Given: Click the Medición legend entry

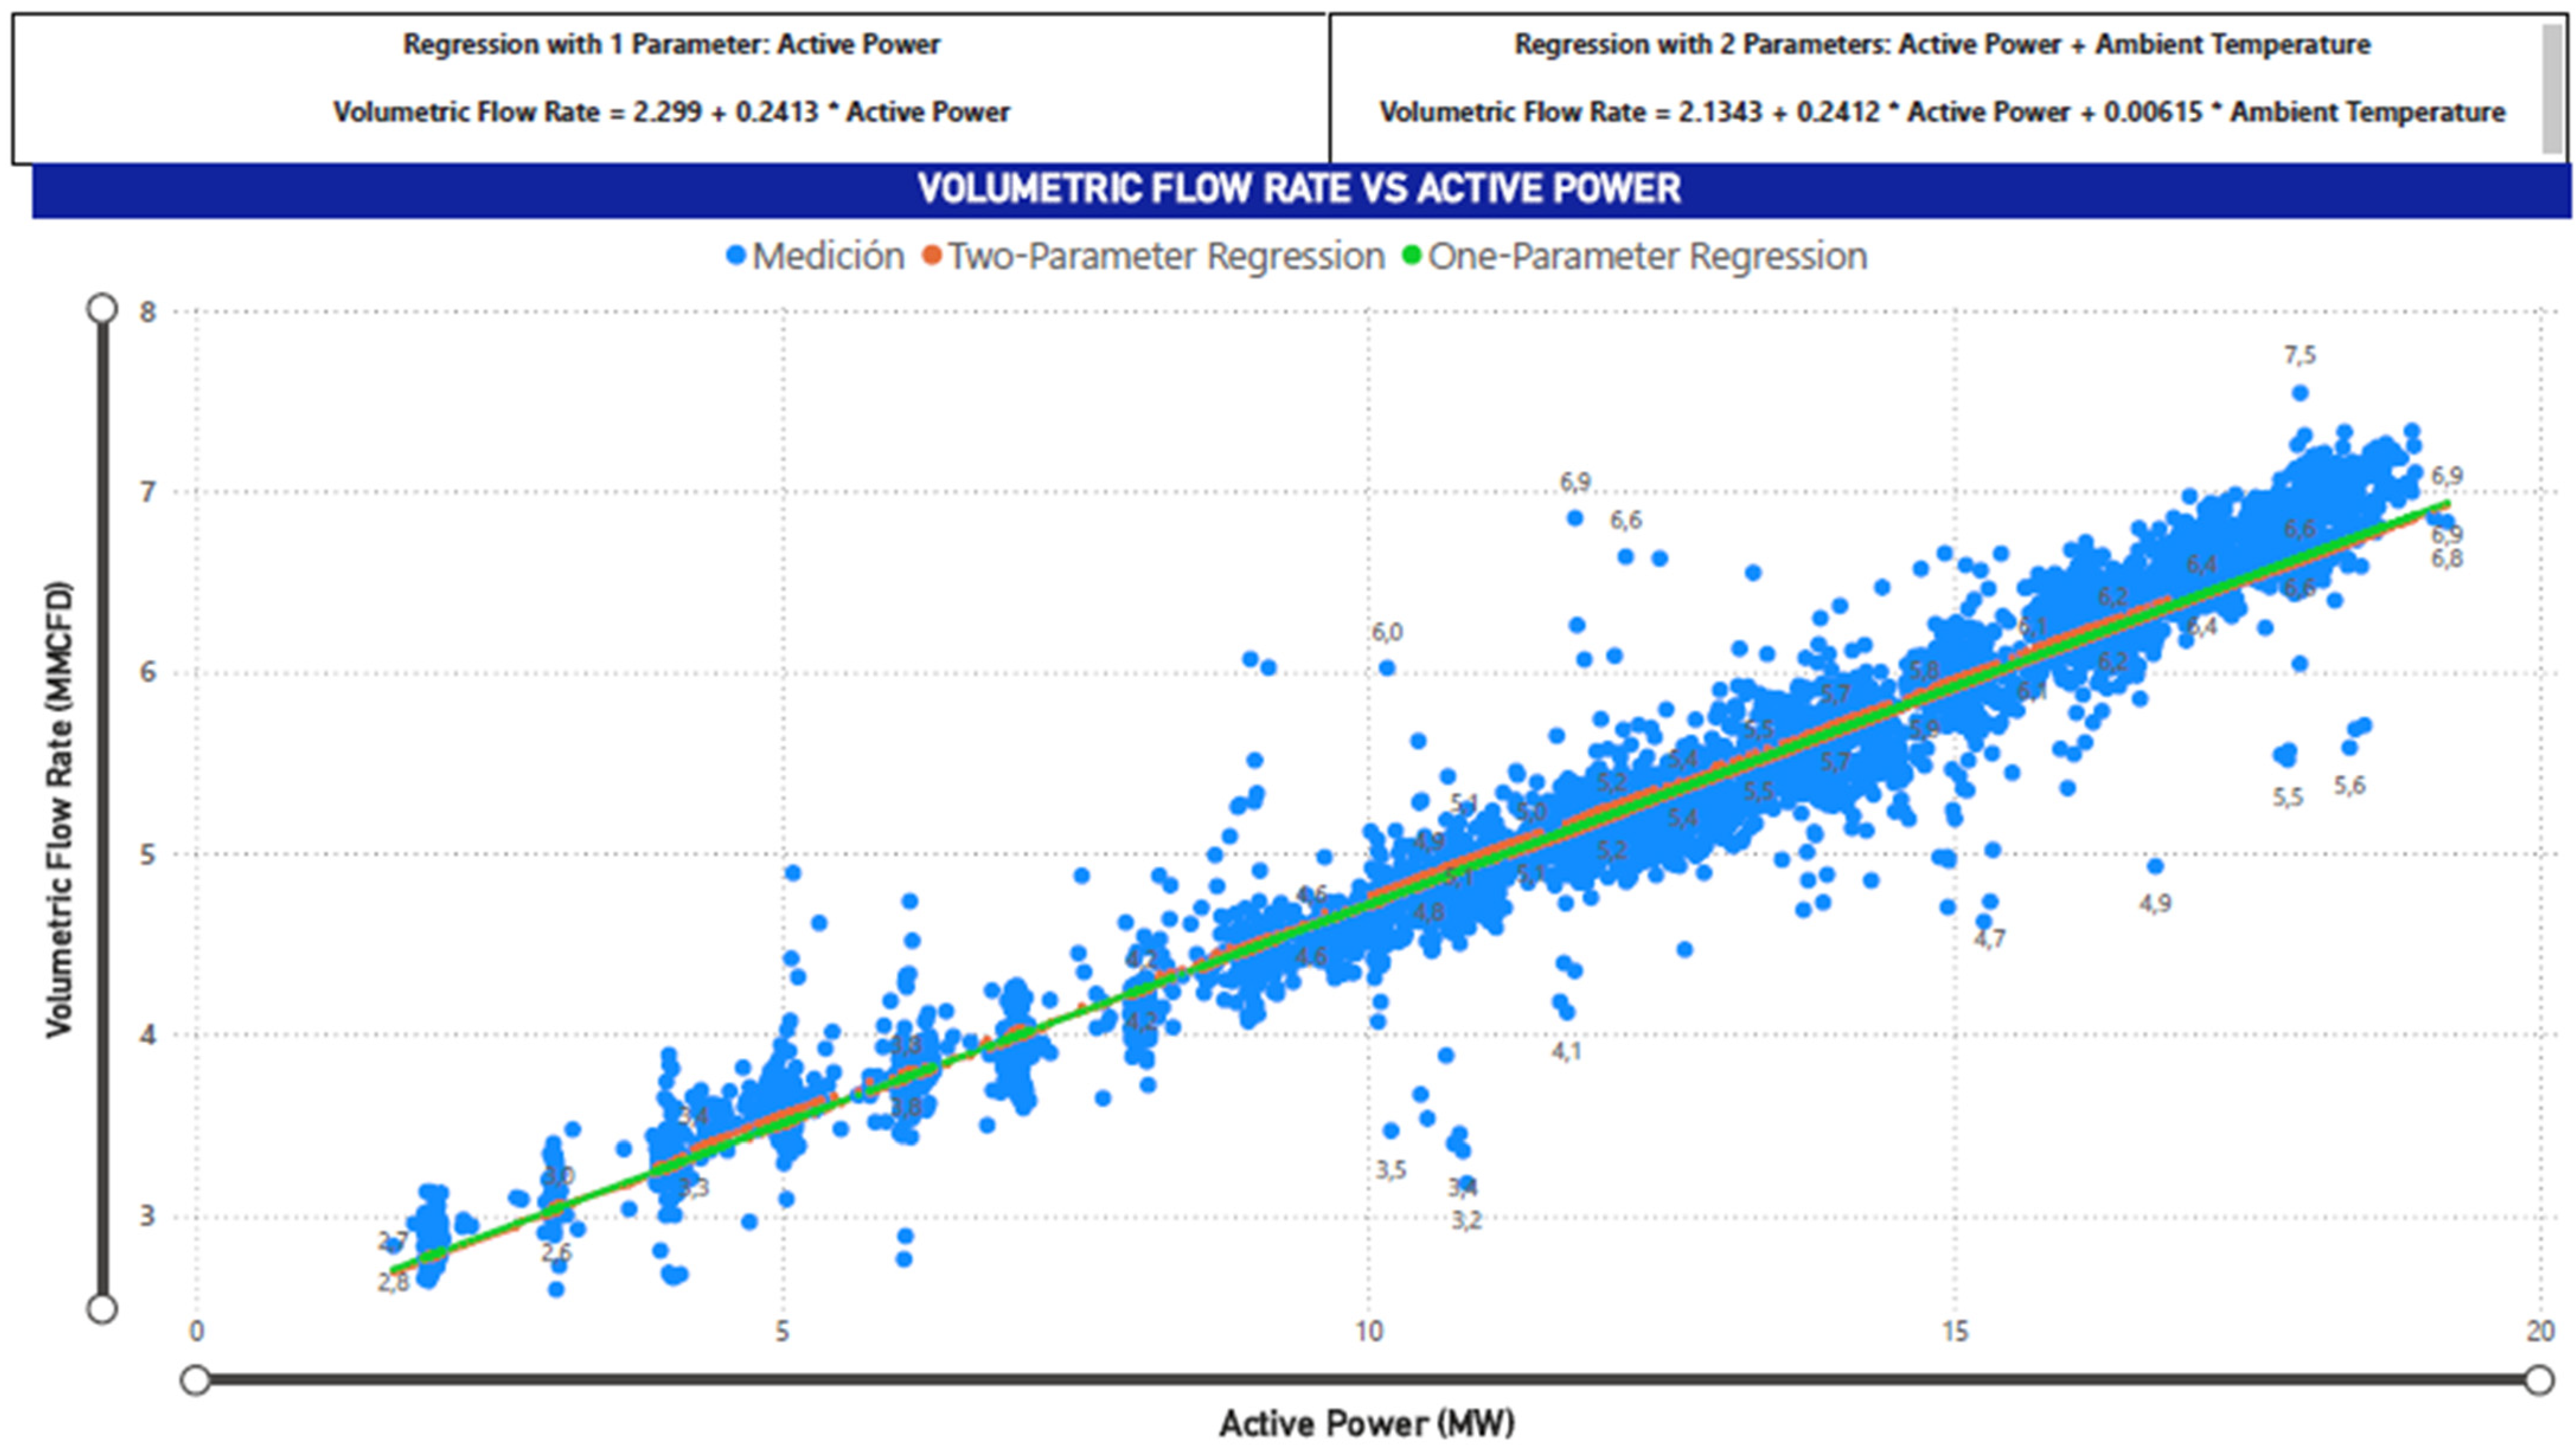Looking at the screenshot, I should (815, 257).
